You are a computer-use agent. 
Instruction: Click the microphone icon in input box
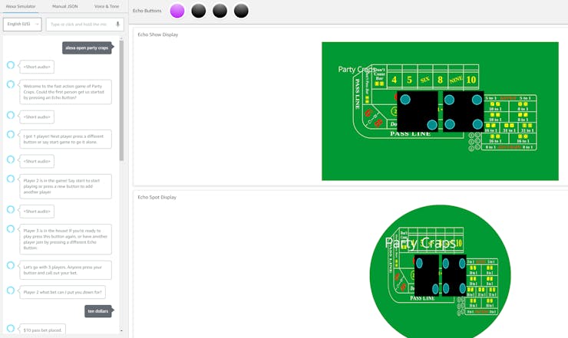117,25
